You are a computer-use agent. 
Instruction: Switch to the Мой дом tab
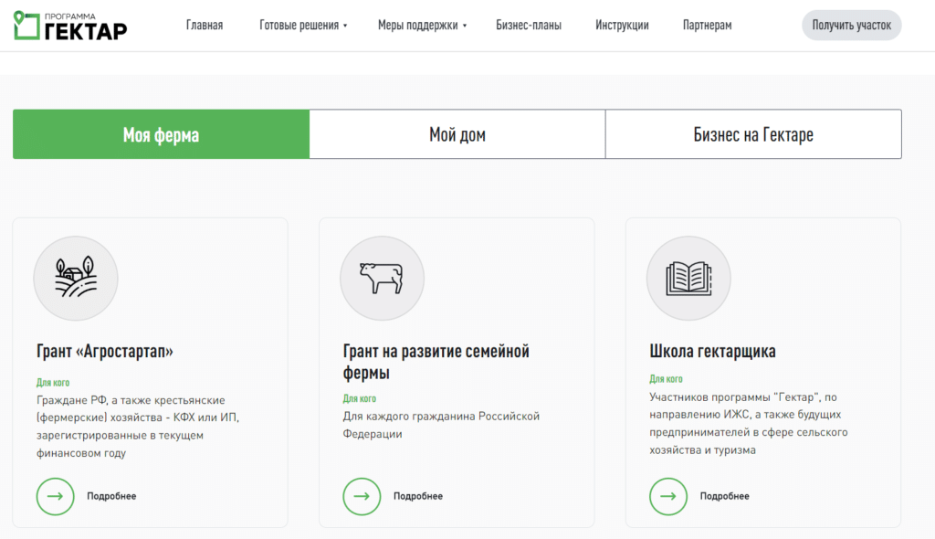(457, 133)
